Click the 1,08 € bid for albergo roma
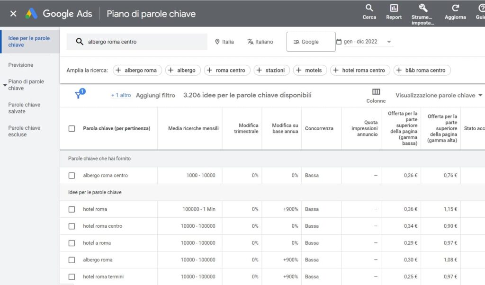 450,260
